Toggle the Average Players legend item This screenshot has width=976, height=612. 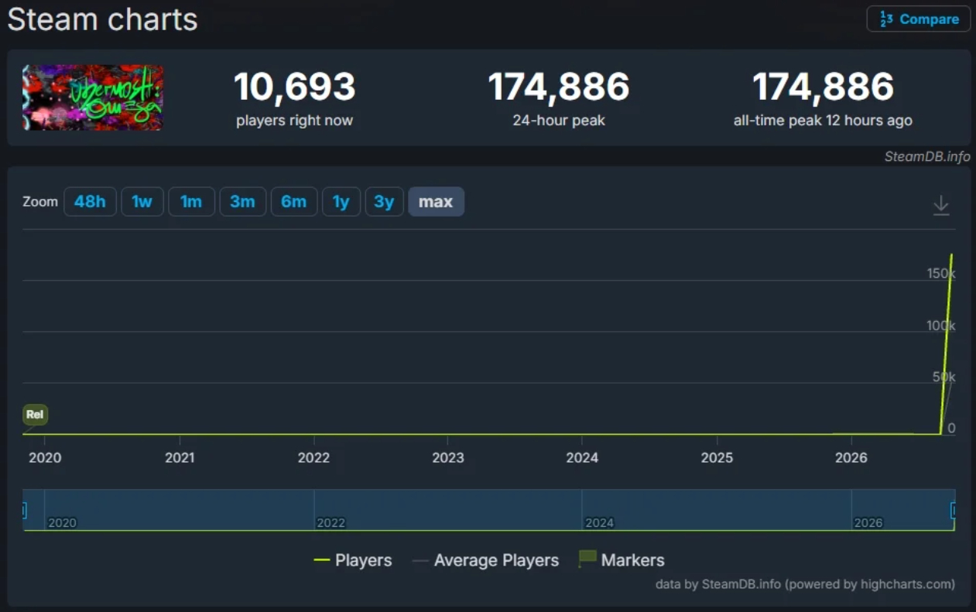tap(485, 560)
